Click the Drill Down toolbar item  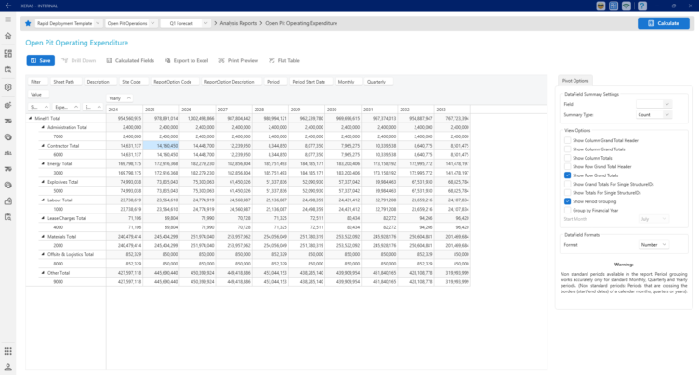[x=79, y=60]
